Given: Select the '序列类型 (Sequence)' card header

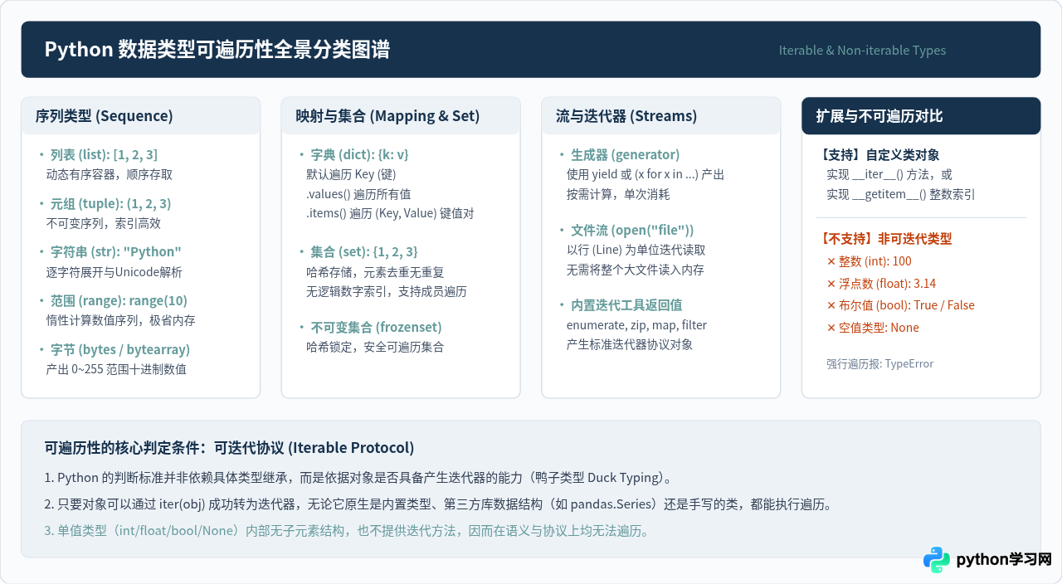Looking at the screenshot, I should [x=141, y=116].
